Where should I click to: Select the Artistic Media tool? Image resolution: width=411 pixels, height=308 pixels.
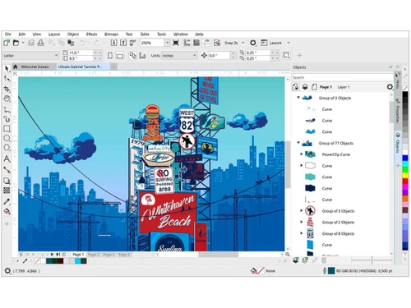point(7,119)
